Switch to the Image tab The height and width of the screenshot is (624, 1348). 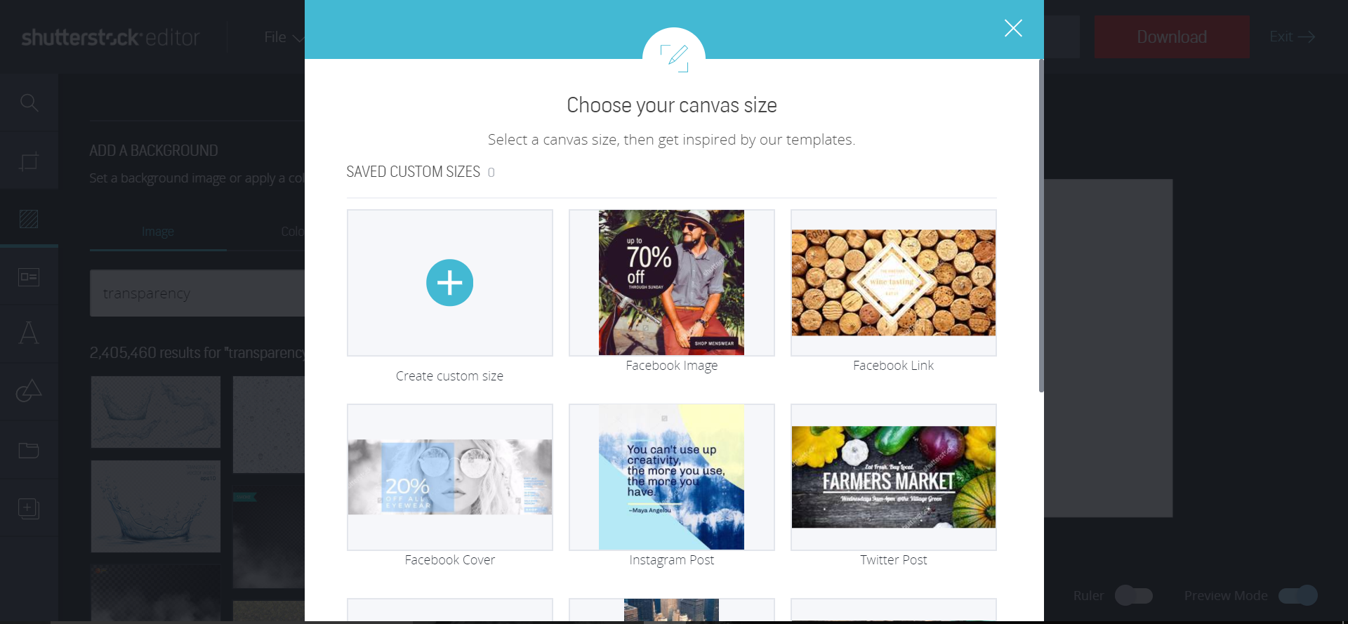pos(158,232)
